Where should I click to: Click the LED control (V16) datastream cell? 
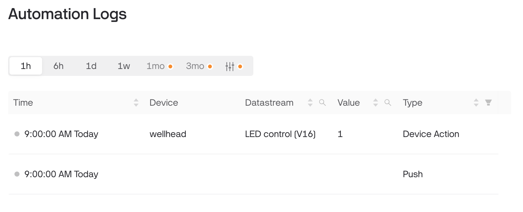pos(280,134)
